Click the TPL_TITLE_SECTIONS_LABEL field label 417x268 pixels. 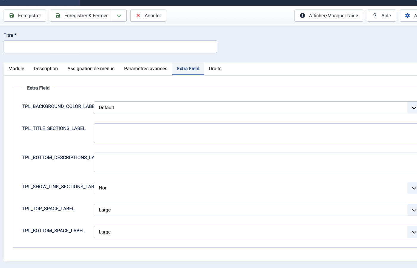(54, 128)
